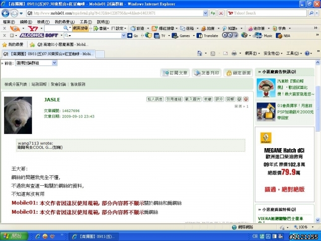Viewport: 321px width, 241px height.
Task: Click the 私人訊息 button
Action: coord(155,99)
